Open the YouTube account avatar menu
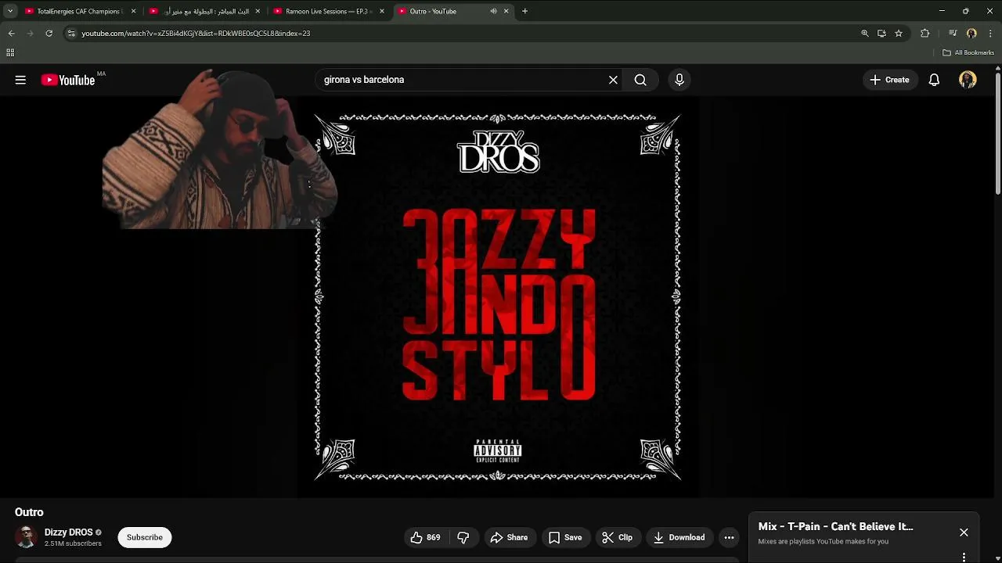Viewport: 1002px width, 563px height. 968,80
